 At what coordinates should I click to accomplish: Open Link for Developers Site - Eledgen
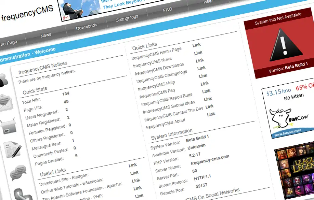(x=133, y=165)
